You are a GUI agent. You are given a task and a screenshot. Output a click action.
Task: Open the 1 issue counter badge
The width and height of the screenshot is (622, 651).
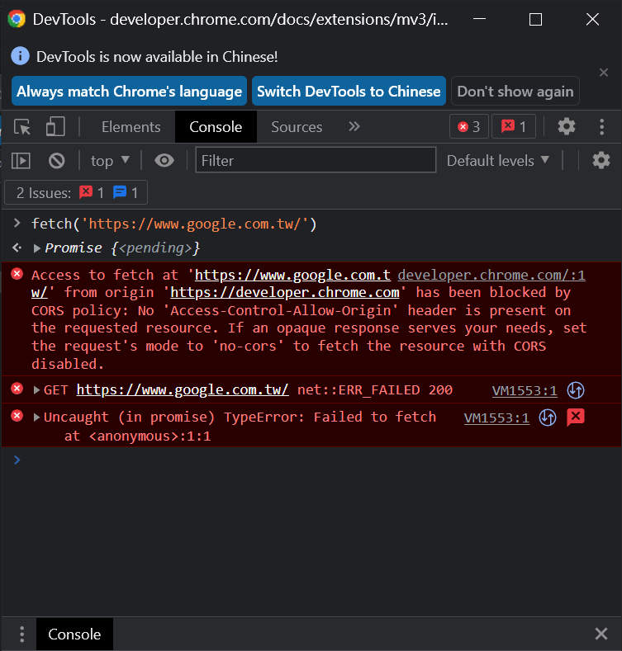(514, 126)
